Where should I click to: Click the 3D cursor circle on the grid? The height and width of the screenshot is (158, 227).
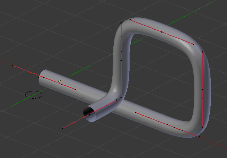point(34,95)
